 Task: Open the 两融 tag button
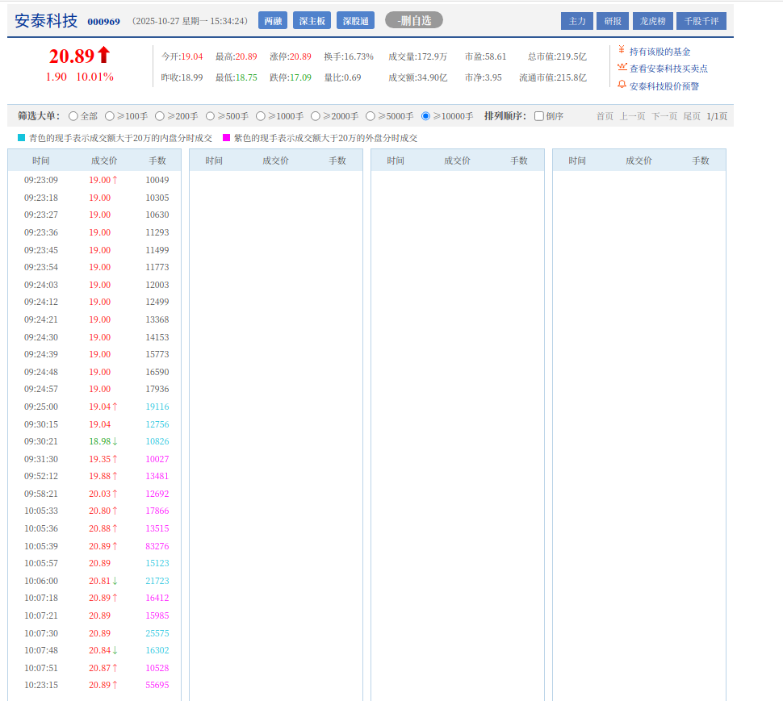pyautogui.click(x=273, y=20)
